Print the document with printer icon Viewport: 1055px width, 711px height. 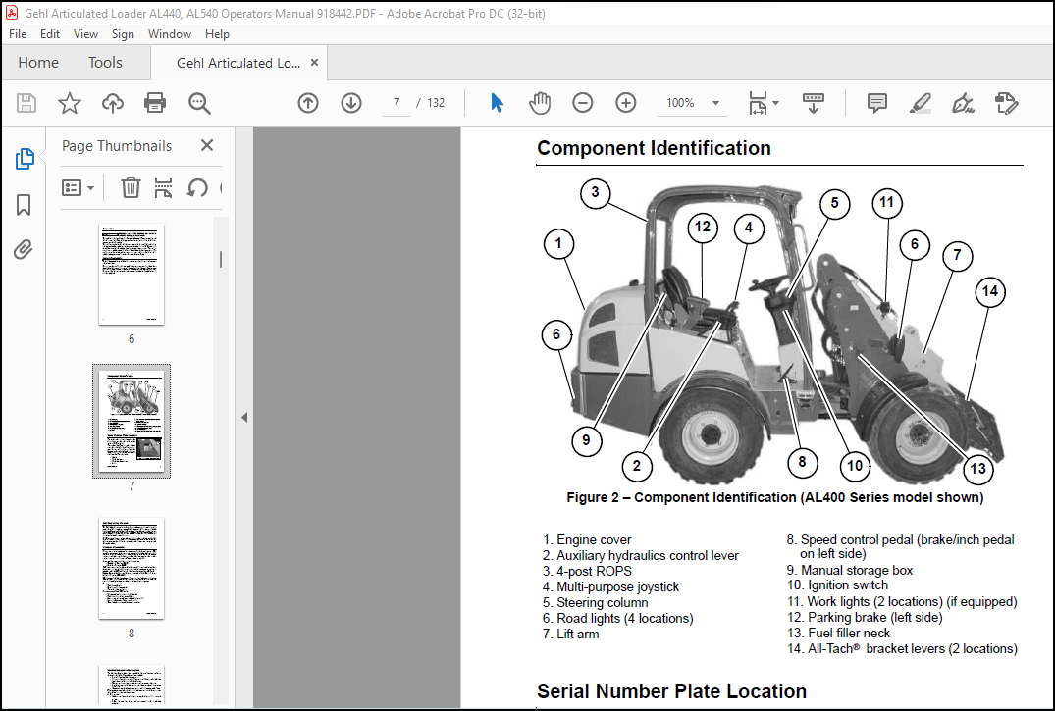point(155,103)
